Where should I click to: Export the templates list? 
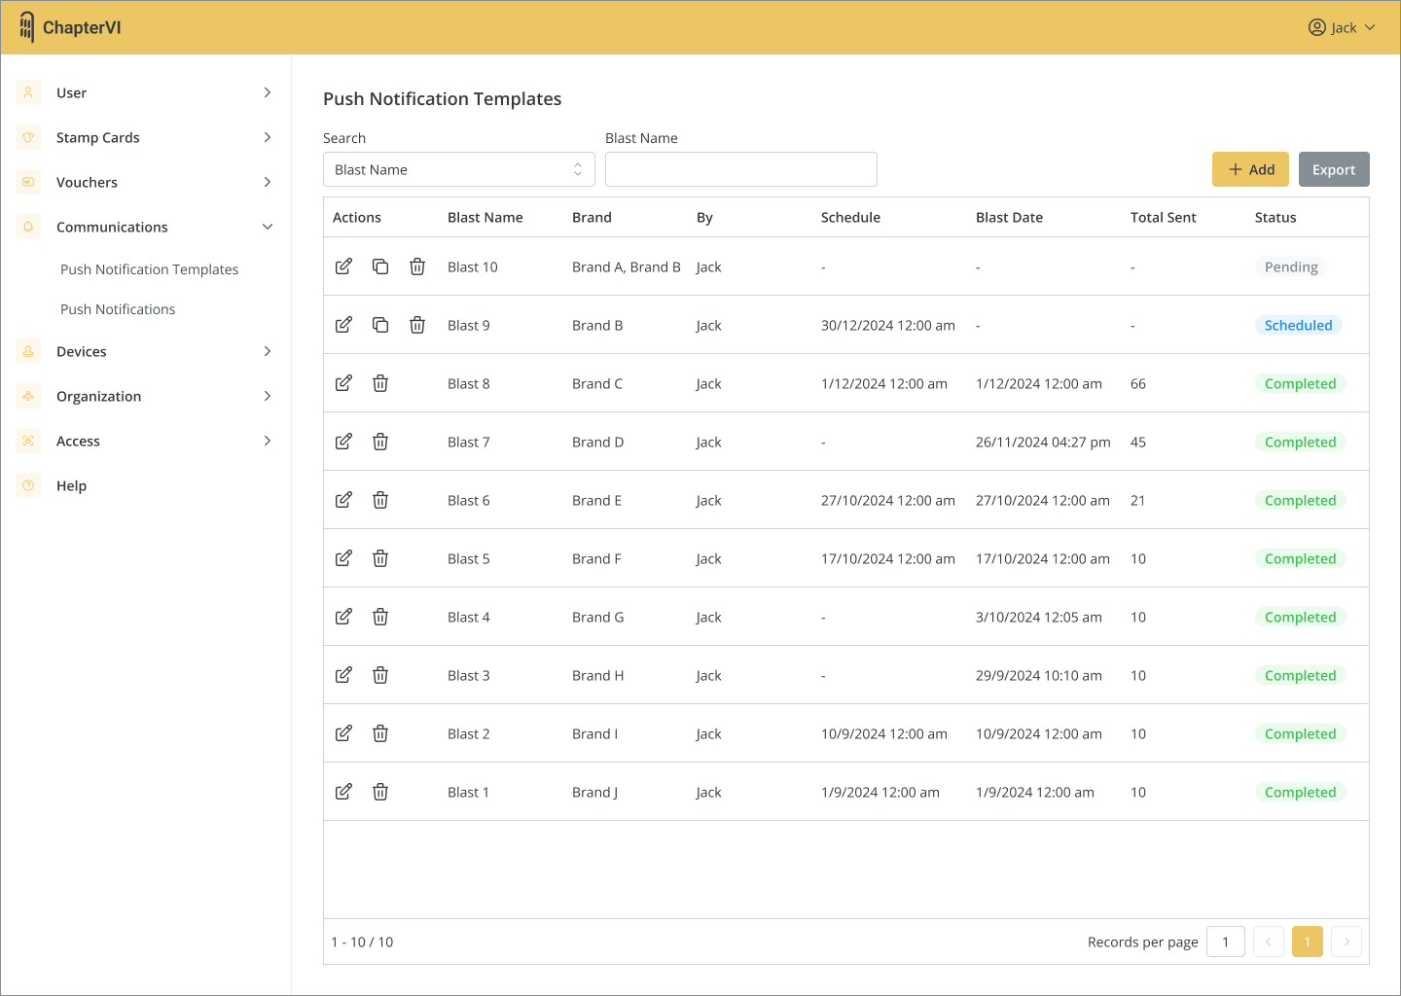point(1333,169)
